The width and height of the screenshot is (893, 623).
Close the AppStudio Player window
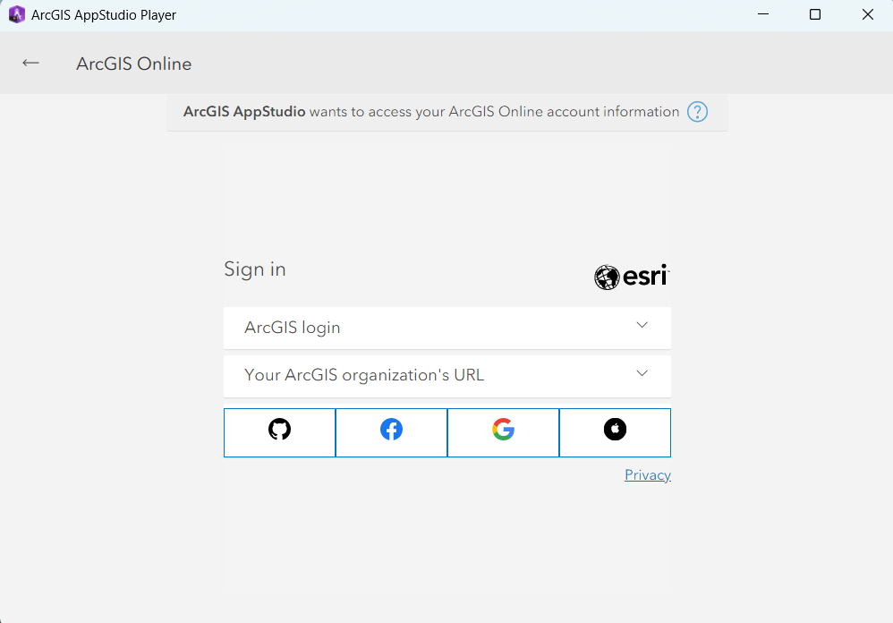867,14
